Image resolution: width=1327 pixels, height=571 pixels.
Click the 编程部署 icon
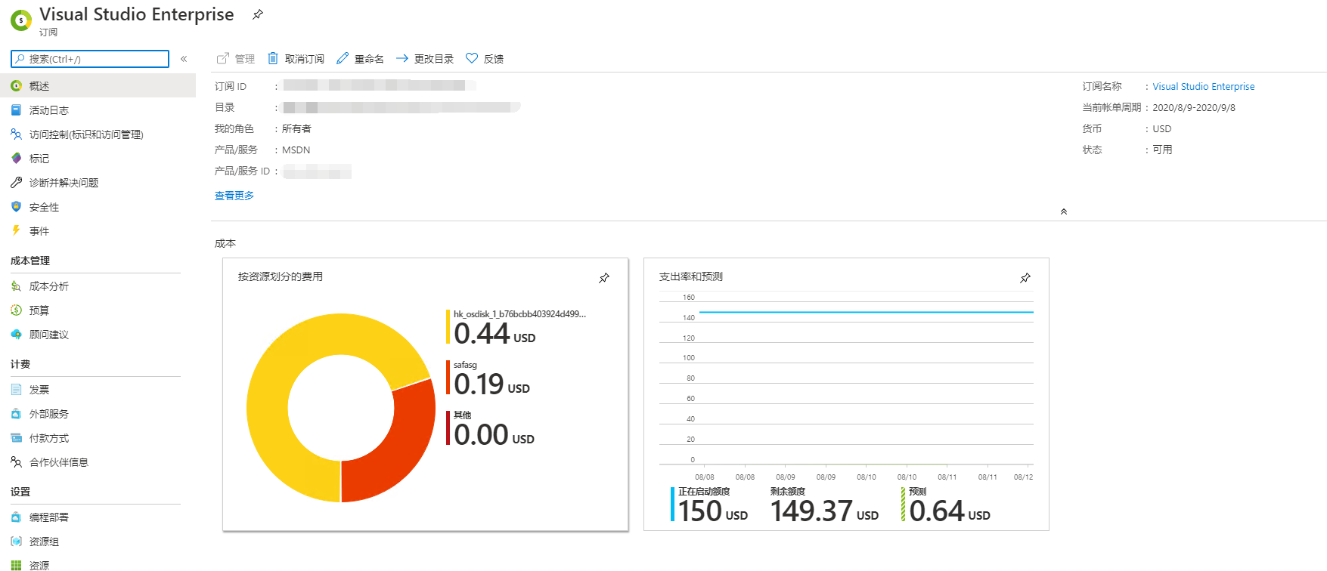(x=16, y=517)
